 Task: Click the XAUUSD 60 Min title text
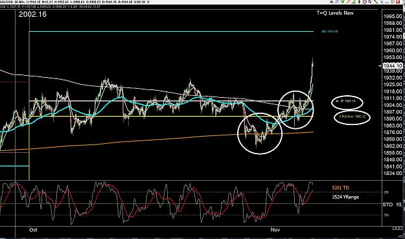(x=12, y=2)
